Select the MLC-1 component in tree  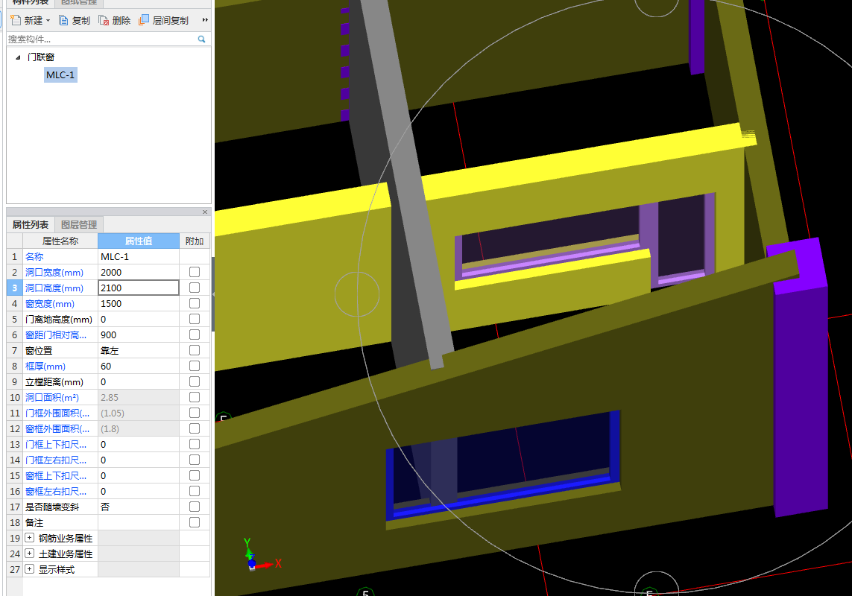60,75
